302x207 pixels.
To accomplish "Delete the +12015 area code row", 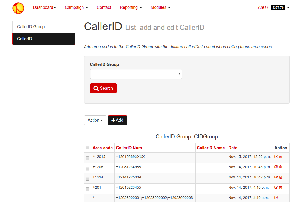I will coord(281,156).
